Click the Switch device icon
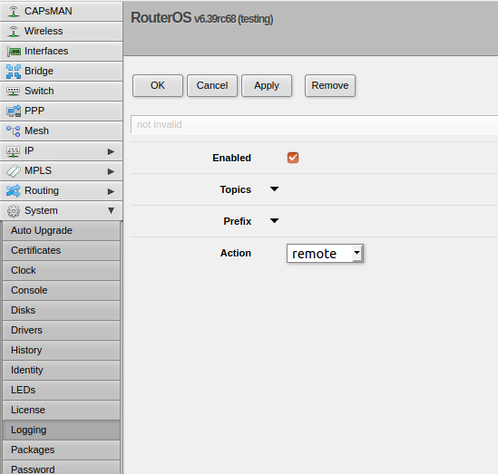Image resolution: width=498 pixels, height=474 pixels. tap(14, 92)
